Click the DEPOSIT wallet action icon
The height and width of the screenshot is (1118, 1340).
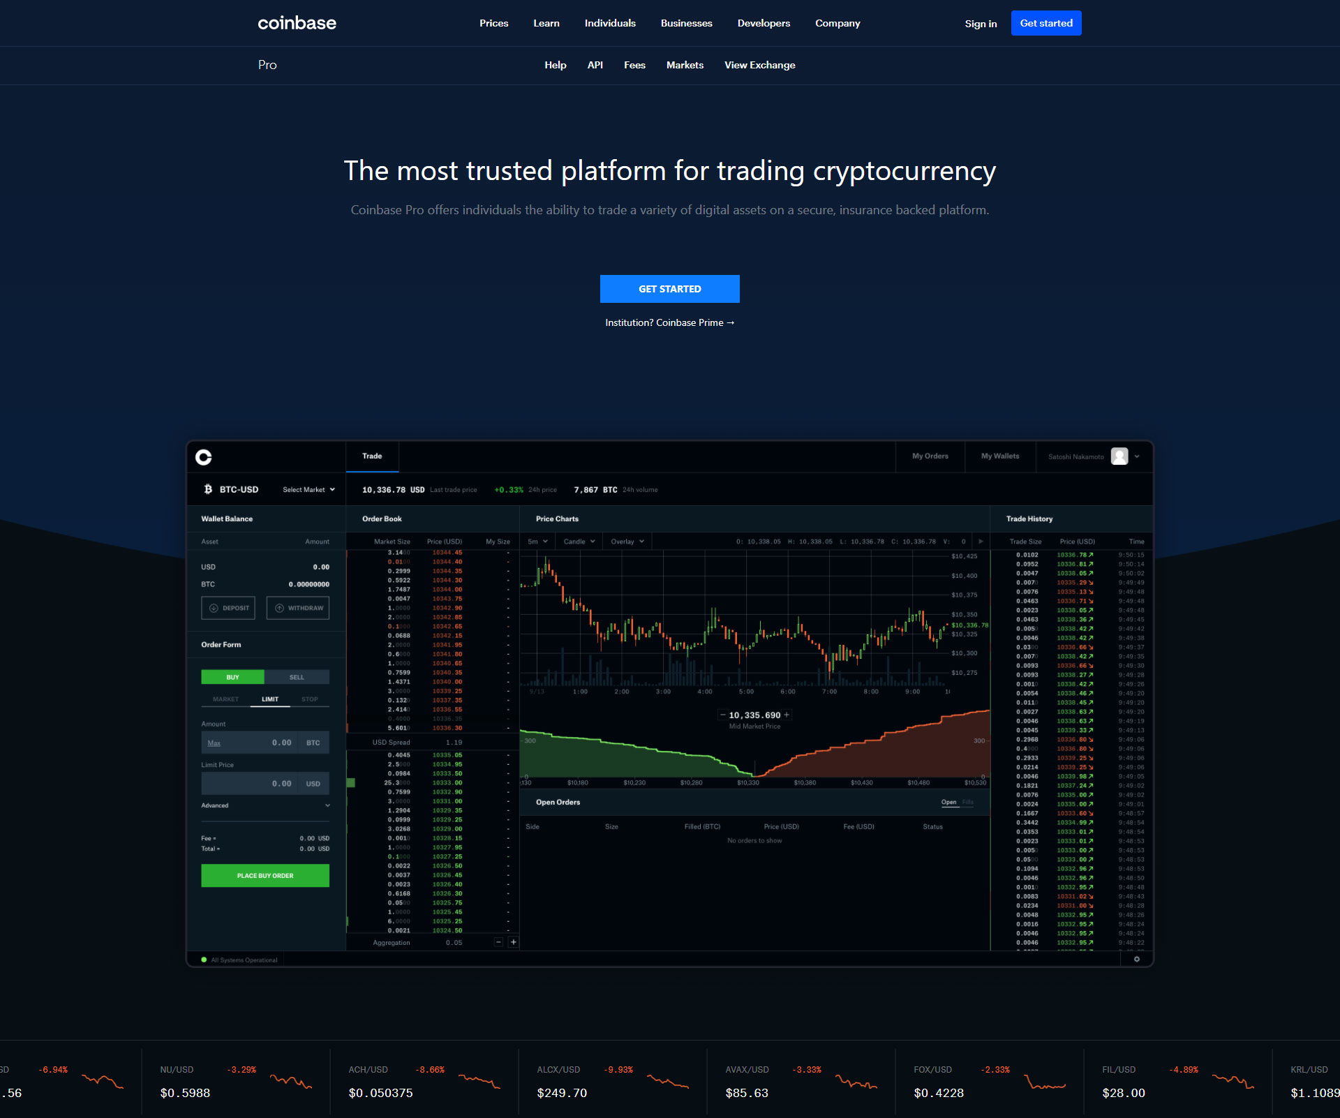point(214,607)
